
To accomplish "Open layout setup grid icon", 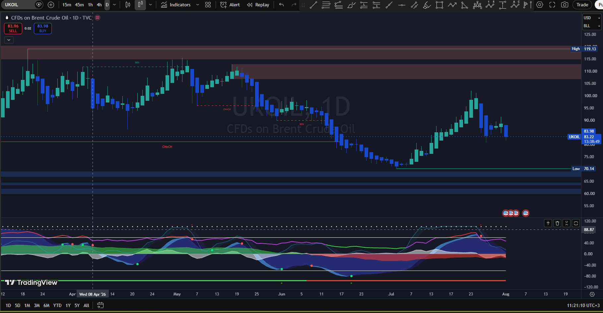I will (208, 5).
